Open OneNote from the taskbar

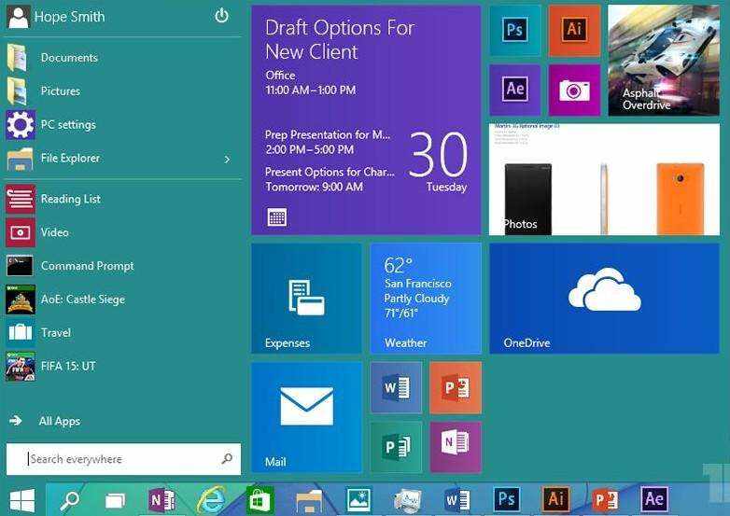click(161, 500)
